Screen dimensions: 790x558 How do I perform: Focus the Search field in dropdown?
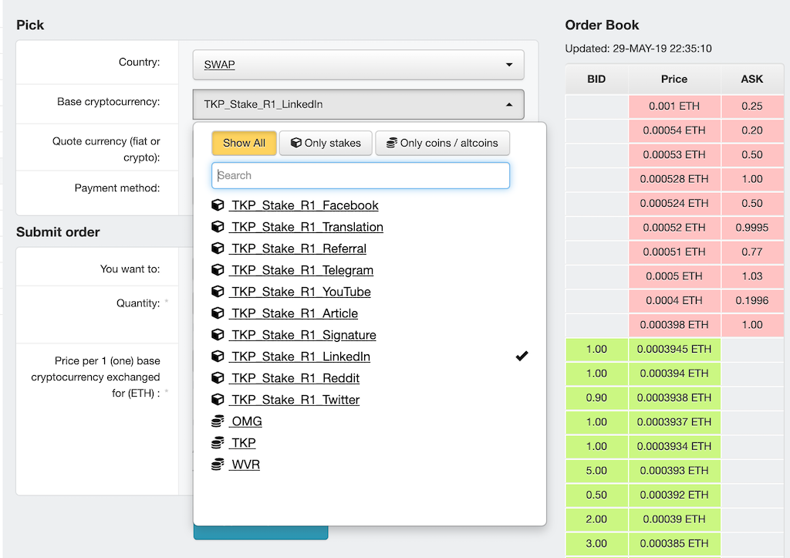click(361, 175)
